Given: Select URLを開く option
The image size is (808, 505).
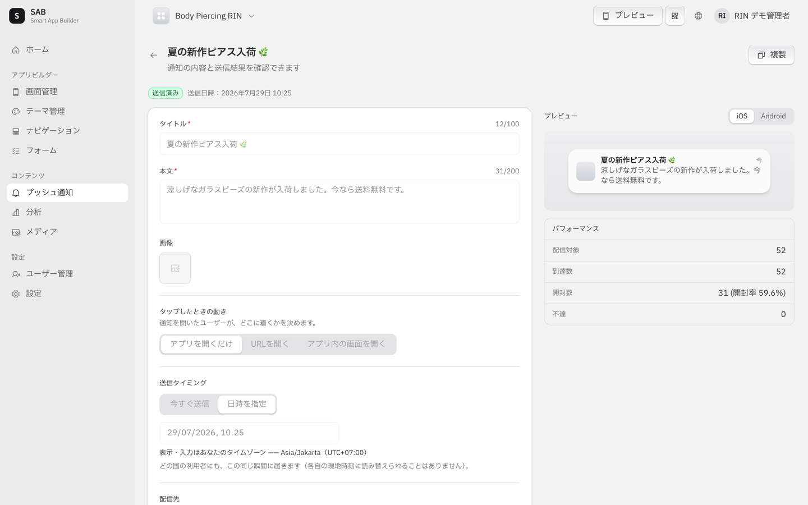Looking at the screenshot, I should [x=270, y=344].
